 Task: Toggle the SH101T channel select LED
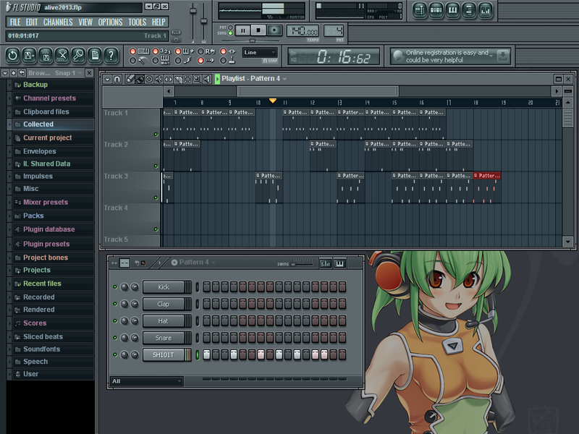[198, 355]
